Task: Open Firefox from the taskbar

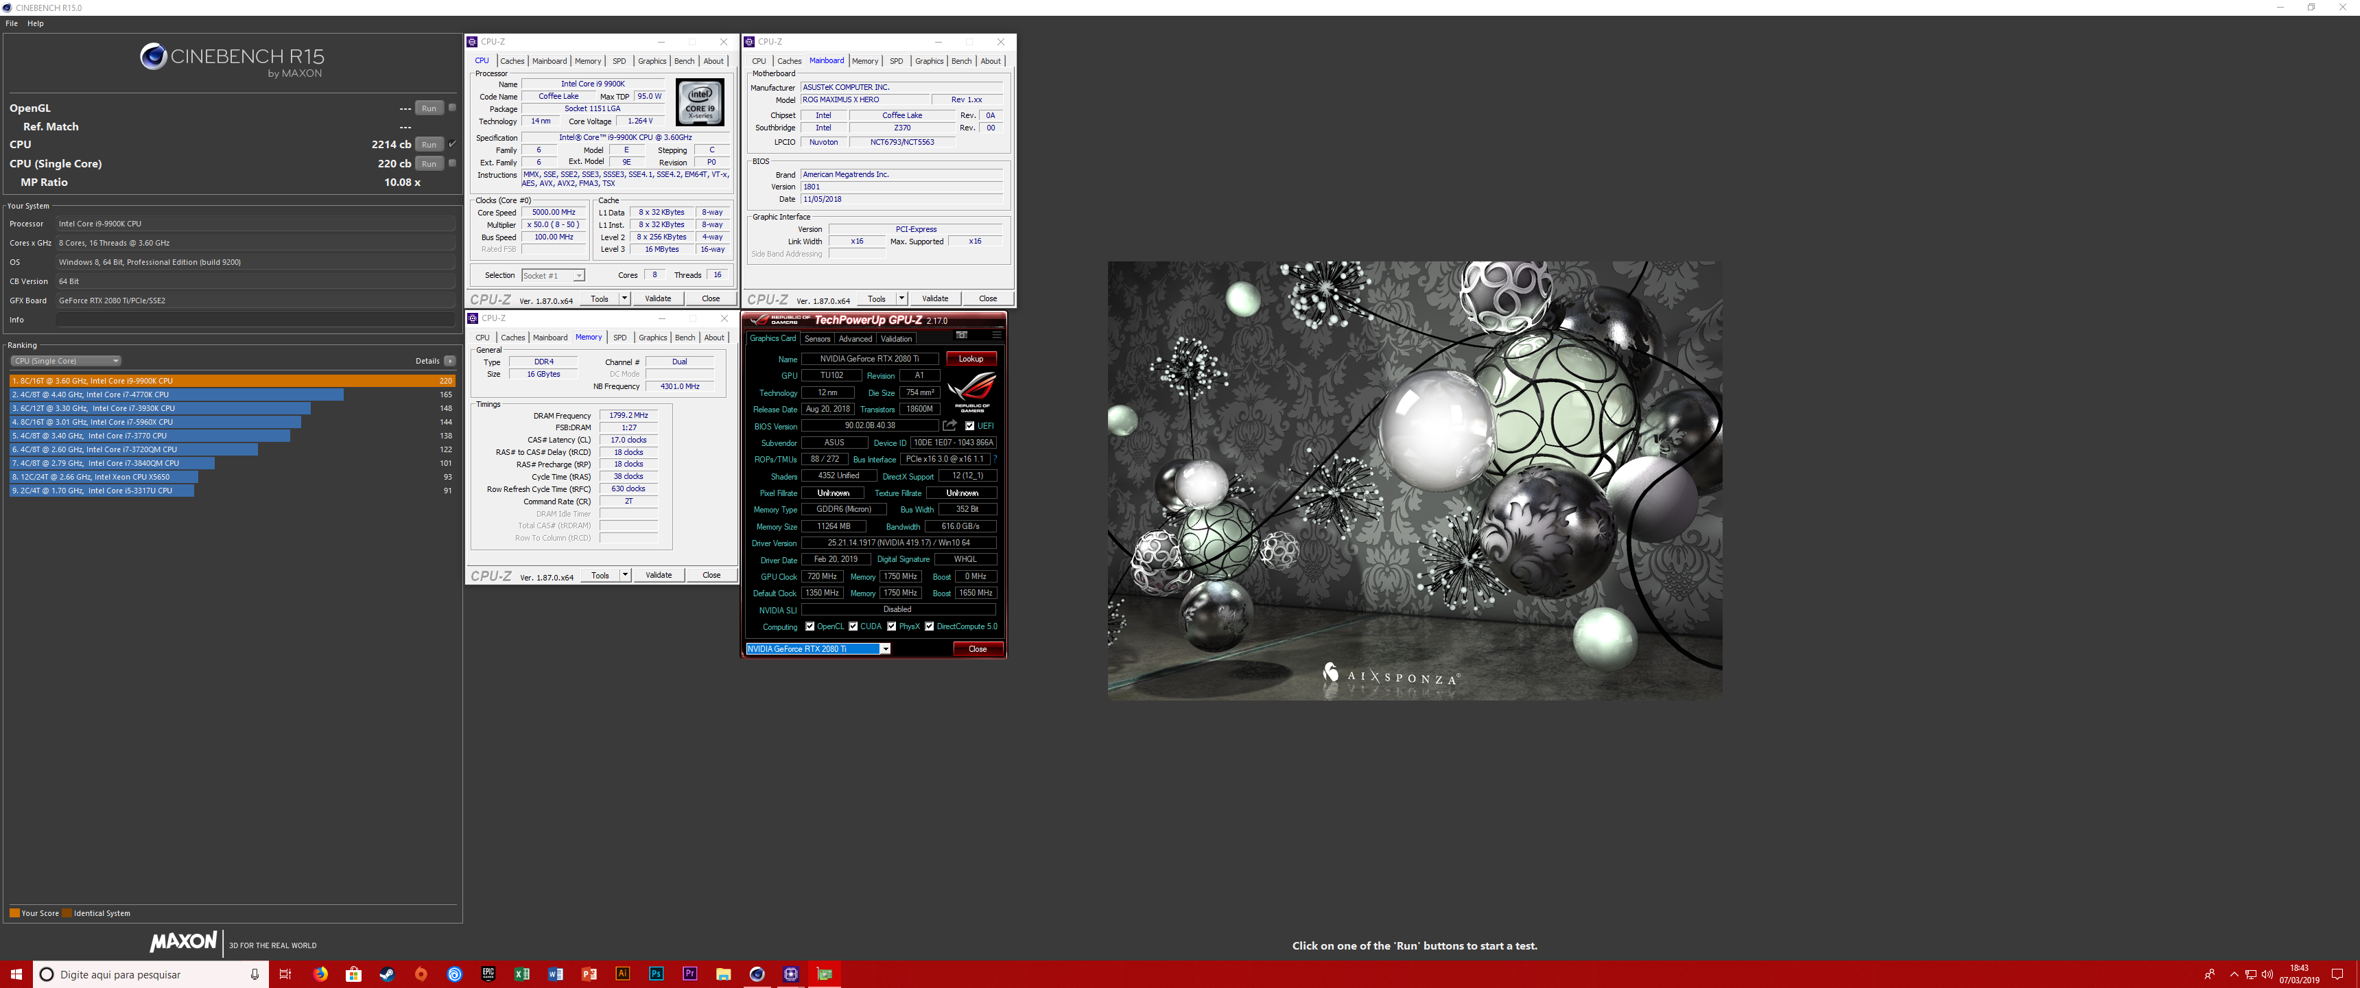Action: tap(320, 974)
